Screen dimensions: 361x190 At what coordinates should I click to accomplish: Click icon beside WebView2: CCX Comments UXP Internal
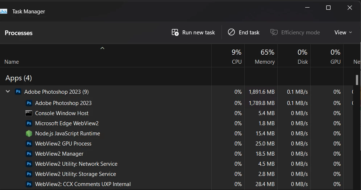coord(29,184)
